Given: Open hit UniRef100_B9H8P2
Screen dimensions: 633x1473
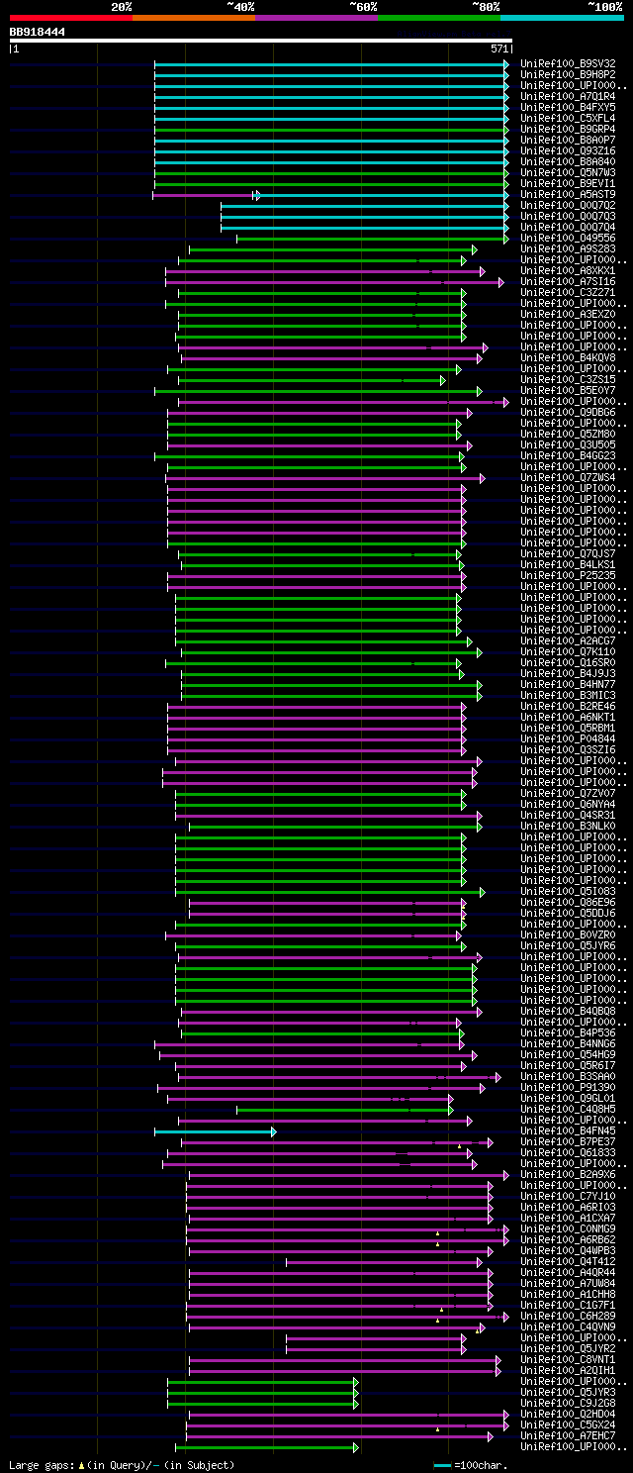Looking at the screenshot, I should coord(568,74).
